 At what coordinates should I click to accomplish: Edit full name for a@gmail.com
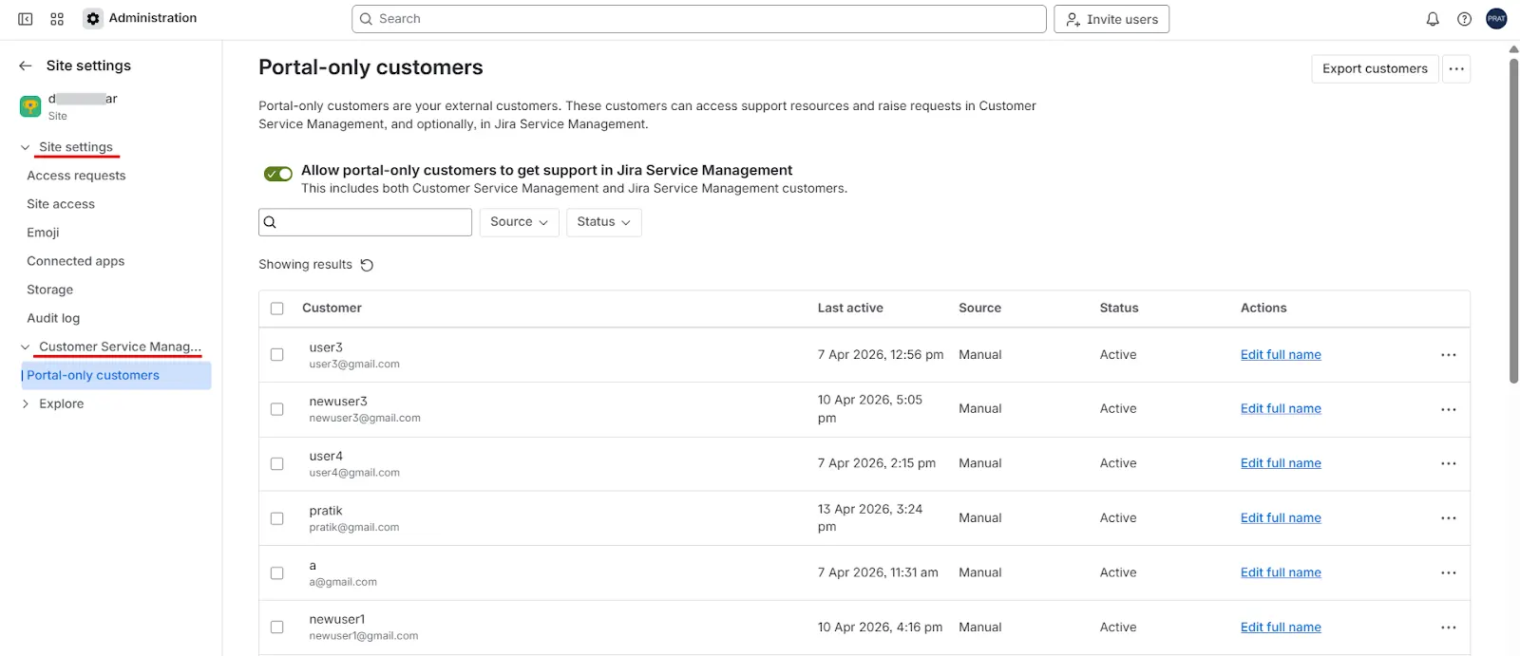coord(1281,572)
